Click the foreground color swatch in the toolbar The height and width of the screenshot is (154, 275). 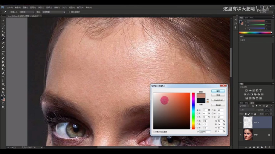(3, 98)
